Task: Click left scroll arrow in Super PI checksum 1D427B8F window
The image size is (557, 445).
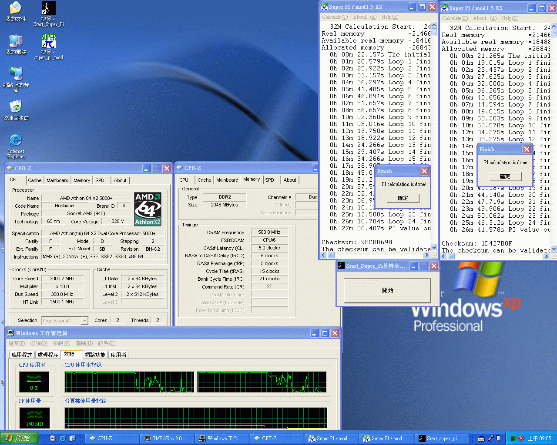Action: (x=444, y=256)
